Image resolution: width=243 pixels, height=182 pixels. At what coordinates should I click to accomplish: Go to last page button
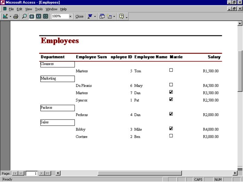tap(48, 173)
